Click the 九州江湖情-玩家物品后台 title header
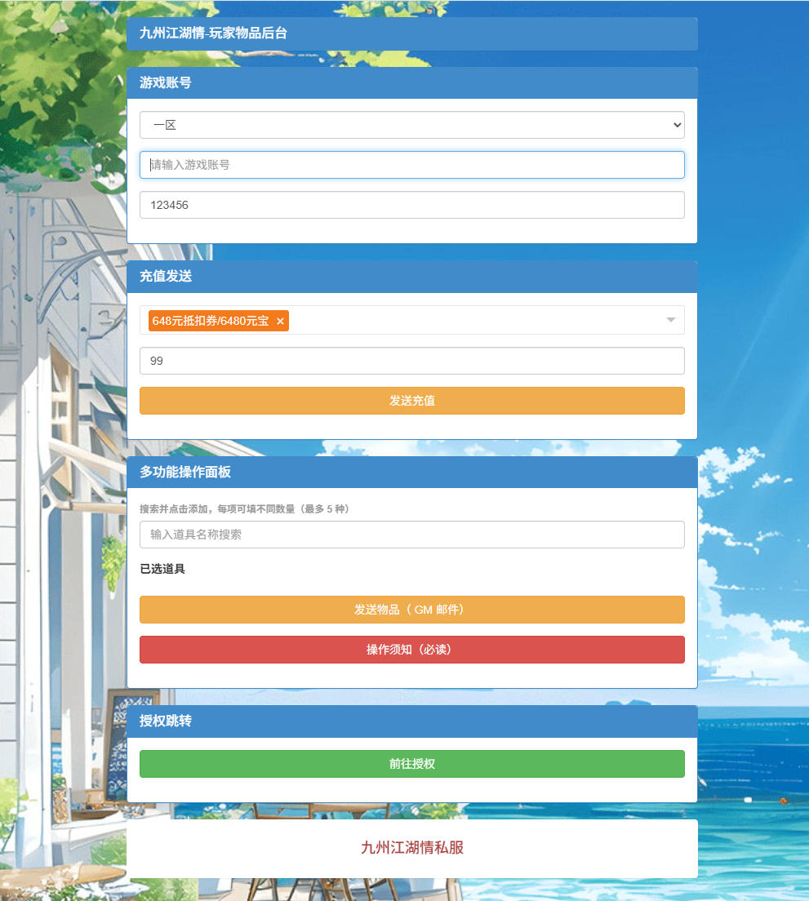Screen dimensions: 809x901 (213, 33)
